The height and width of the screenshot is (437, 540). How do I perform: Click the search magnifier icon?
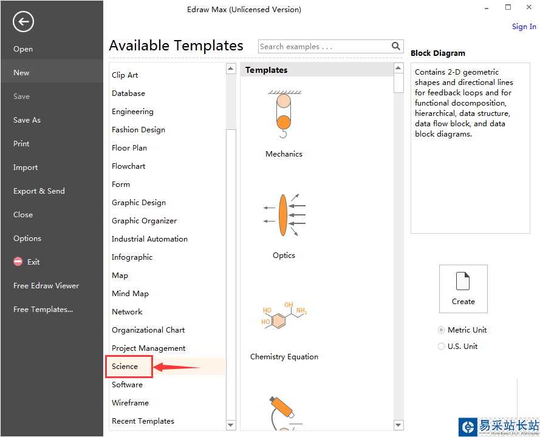pyautogui.click(x=396, y=46)
